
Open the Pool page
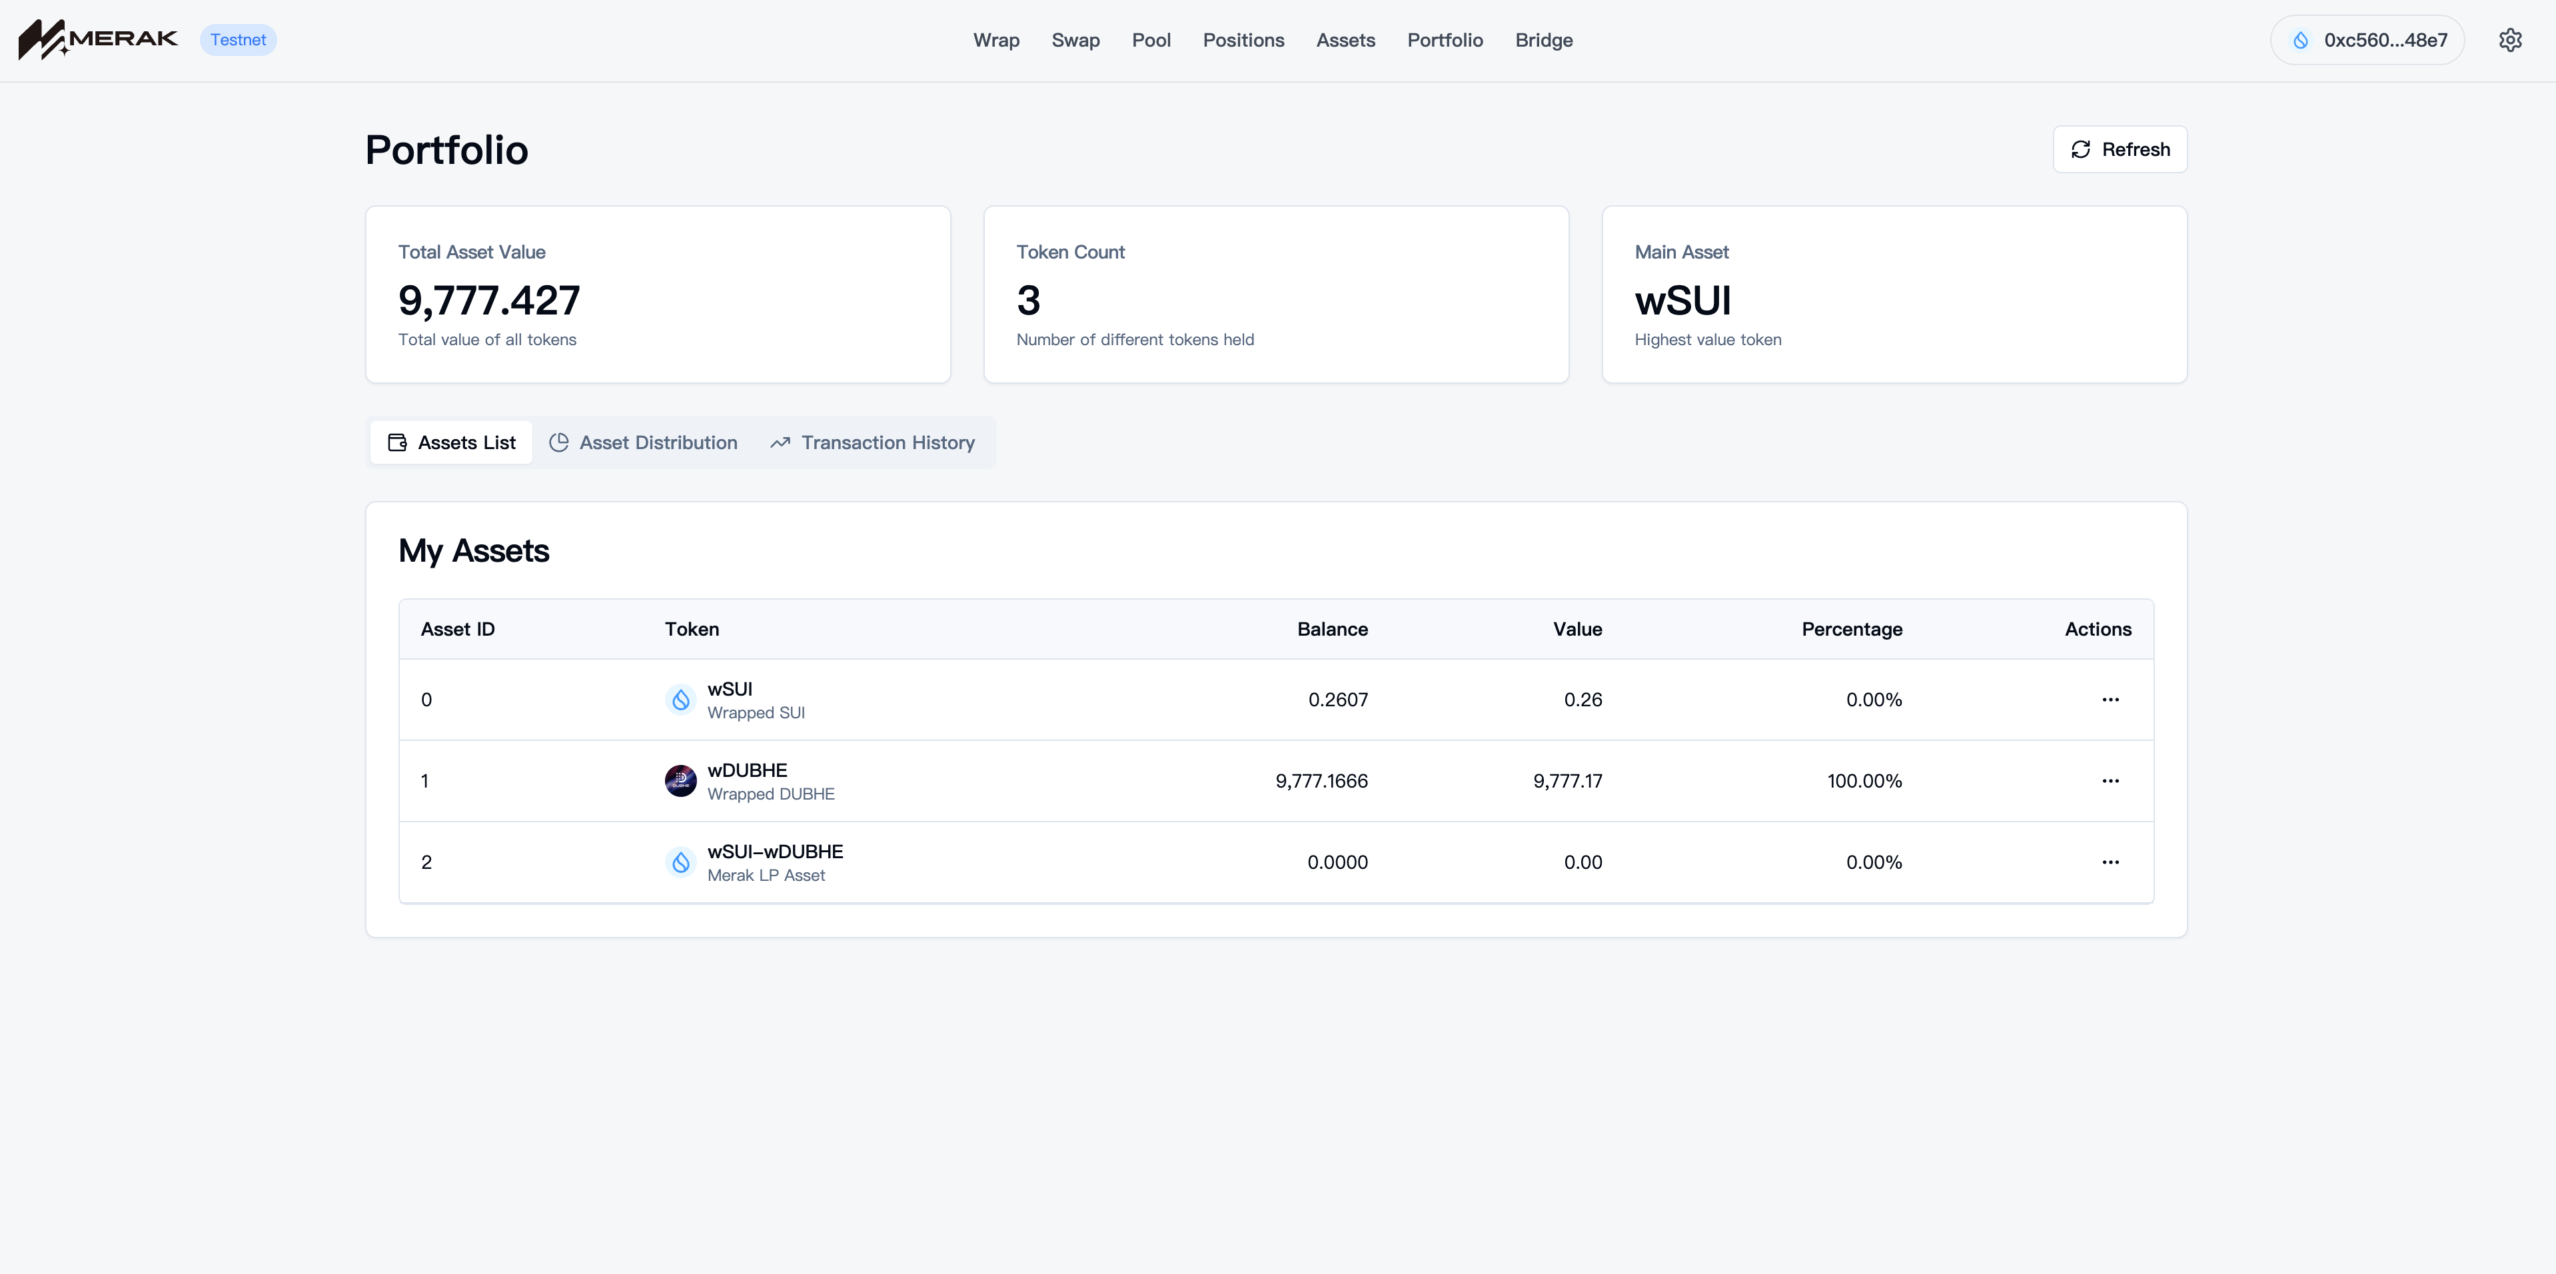1151,41
